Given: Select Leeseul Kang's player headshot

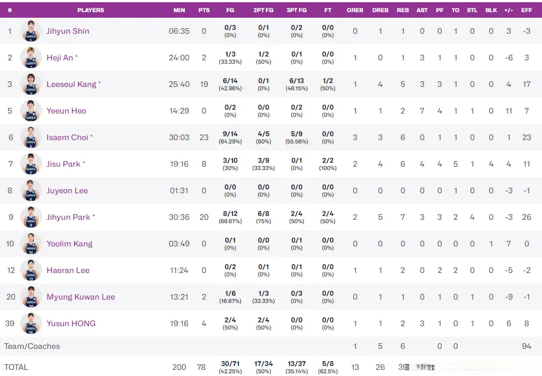Looking at the screenshot, I should tap(31, 84).
